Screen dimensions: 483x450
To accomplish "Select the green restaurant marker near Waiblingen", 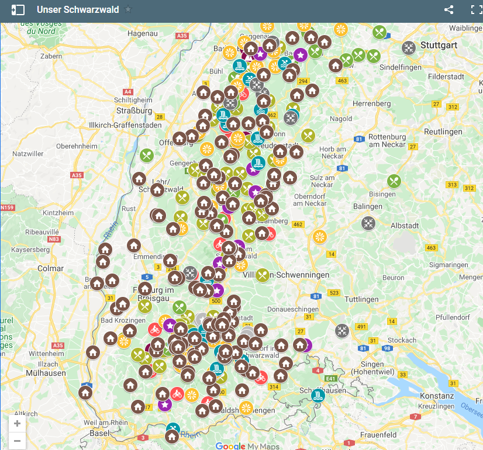I will (379, 32).
